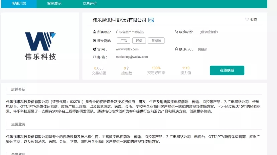Click the 店铺介绍 section heading
Viewport: 277px width, 155px height.
click(x=18, y=90)
